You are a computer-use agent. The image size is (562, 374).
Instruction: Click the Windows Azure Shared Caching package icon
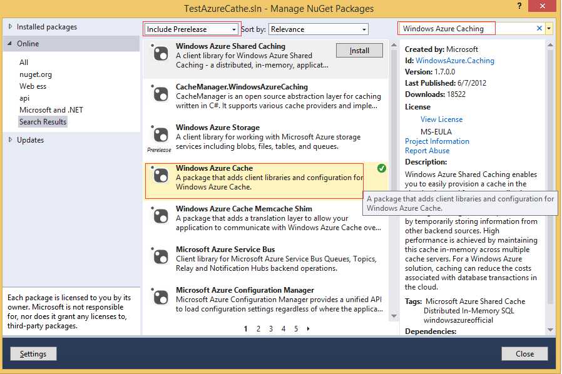click(160, 54)
